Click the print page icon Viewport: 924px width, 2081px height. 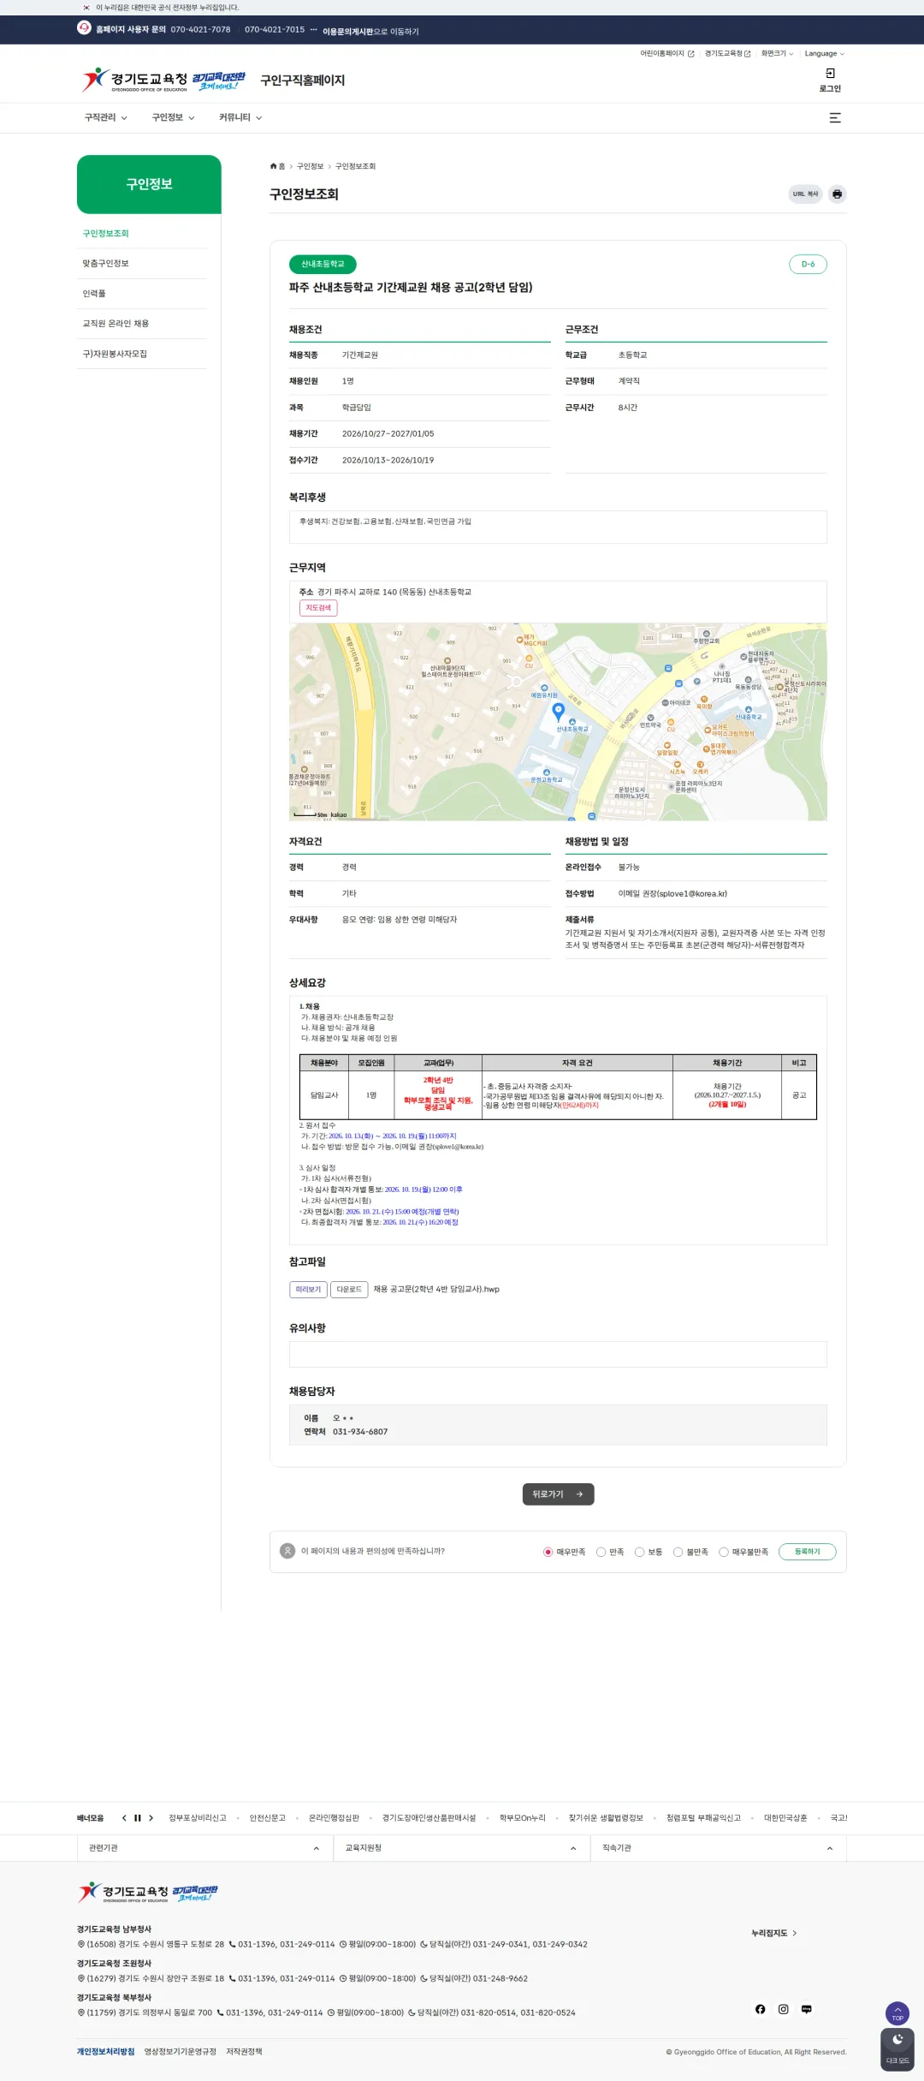click(837, 194)
